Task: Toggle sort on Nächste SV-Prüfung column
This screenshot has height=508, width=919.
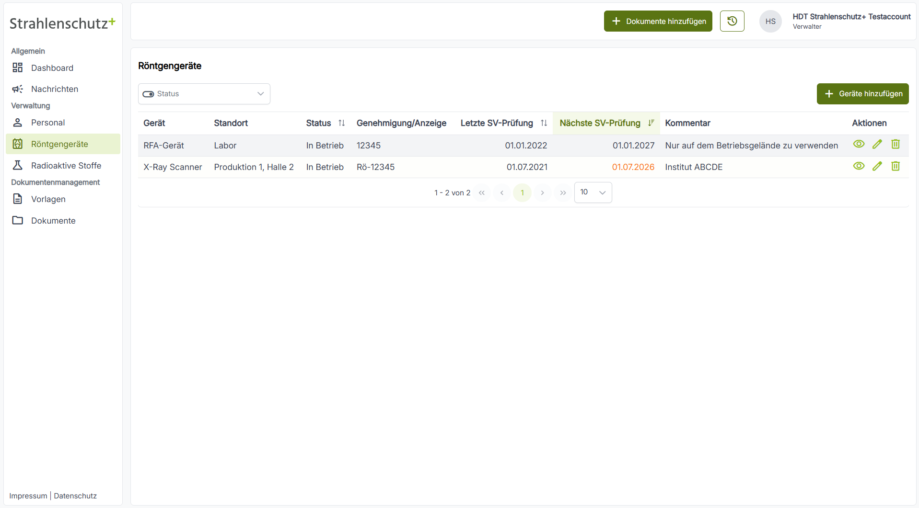Action: [x=651, y=123]
